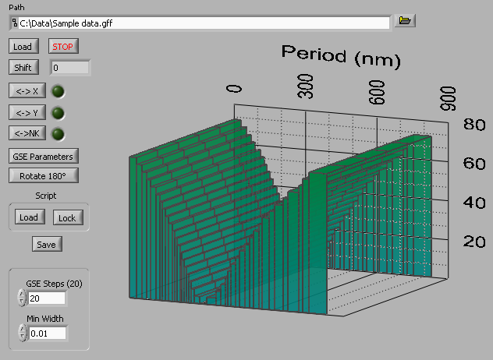Select the Min Width value field
Screen dimensions: 493x360
click(47, 334)
